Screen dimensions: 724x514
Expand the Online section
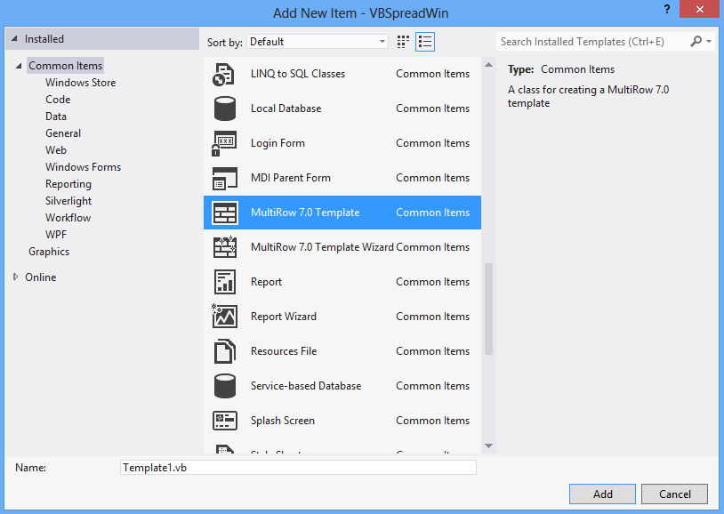click(x=16, y=277)
